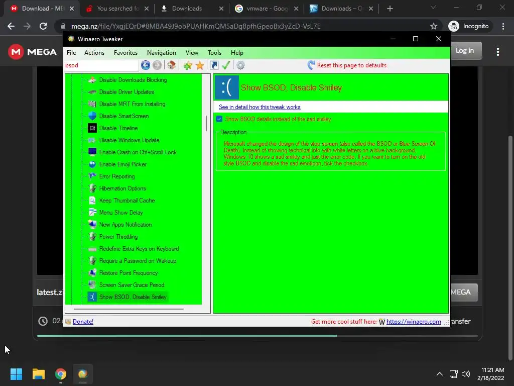Select Menu Show Delay tweak
The height and width of the screenshot is (386, 514).
point(120,213)
